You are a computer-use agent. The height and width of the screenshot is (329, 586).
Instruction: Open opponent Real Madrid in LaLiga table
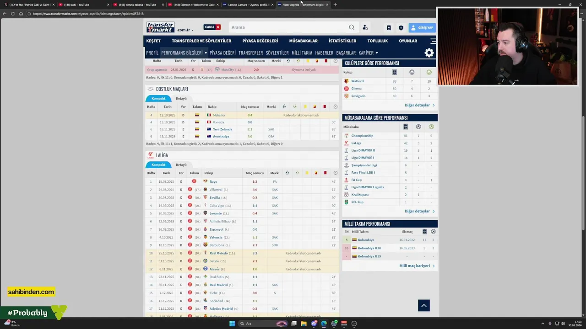pyautogui.click(x=218, y=285)
